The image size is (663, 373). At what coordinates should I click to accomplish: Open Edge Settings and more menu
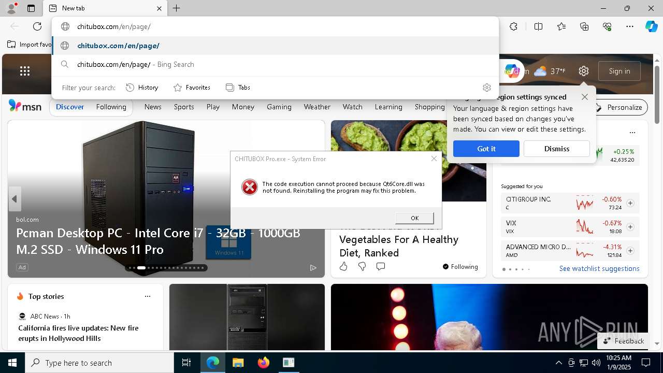pos(630,26)
